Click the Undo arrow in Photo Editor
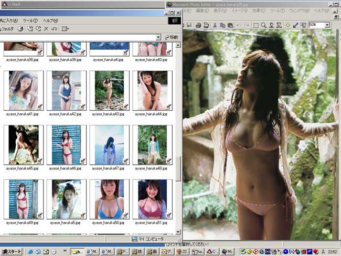This screenshot has height=256, width=341. [x=239, y=25]
